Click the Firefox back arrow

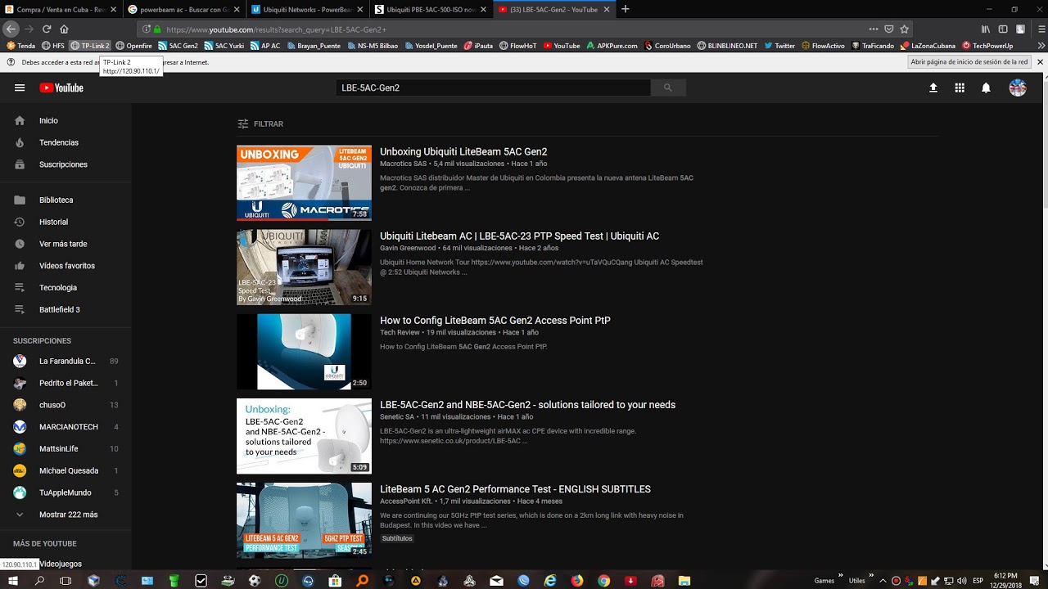[11, 29]
